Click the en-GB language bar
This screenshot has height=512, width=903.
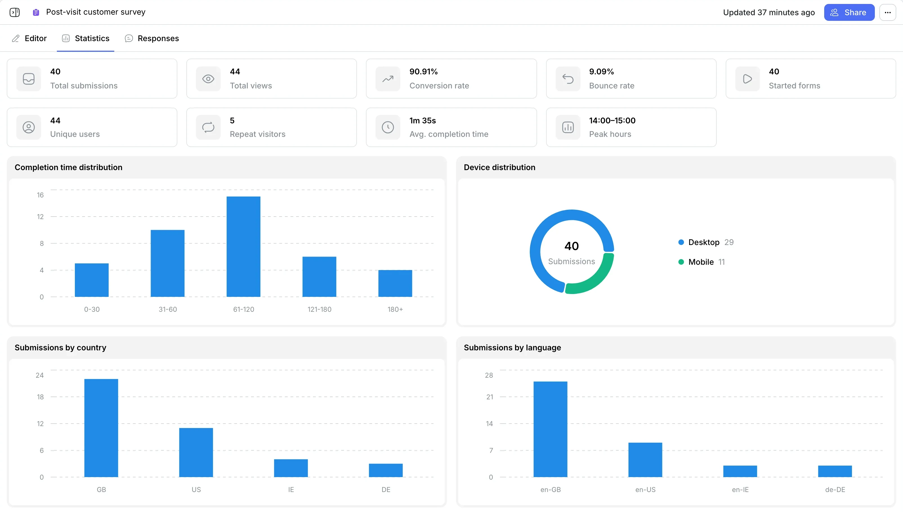(550, 429)
